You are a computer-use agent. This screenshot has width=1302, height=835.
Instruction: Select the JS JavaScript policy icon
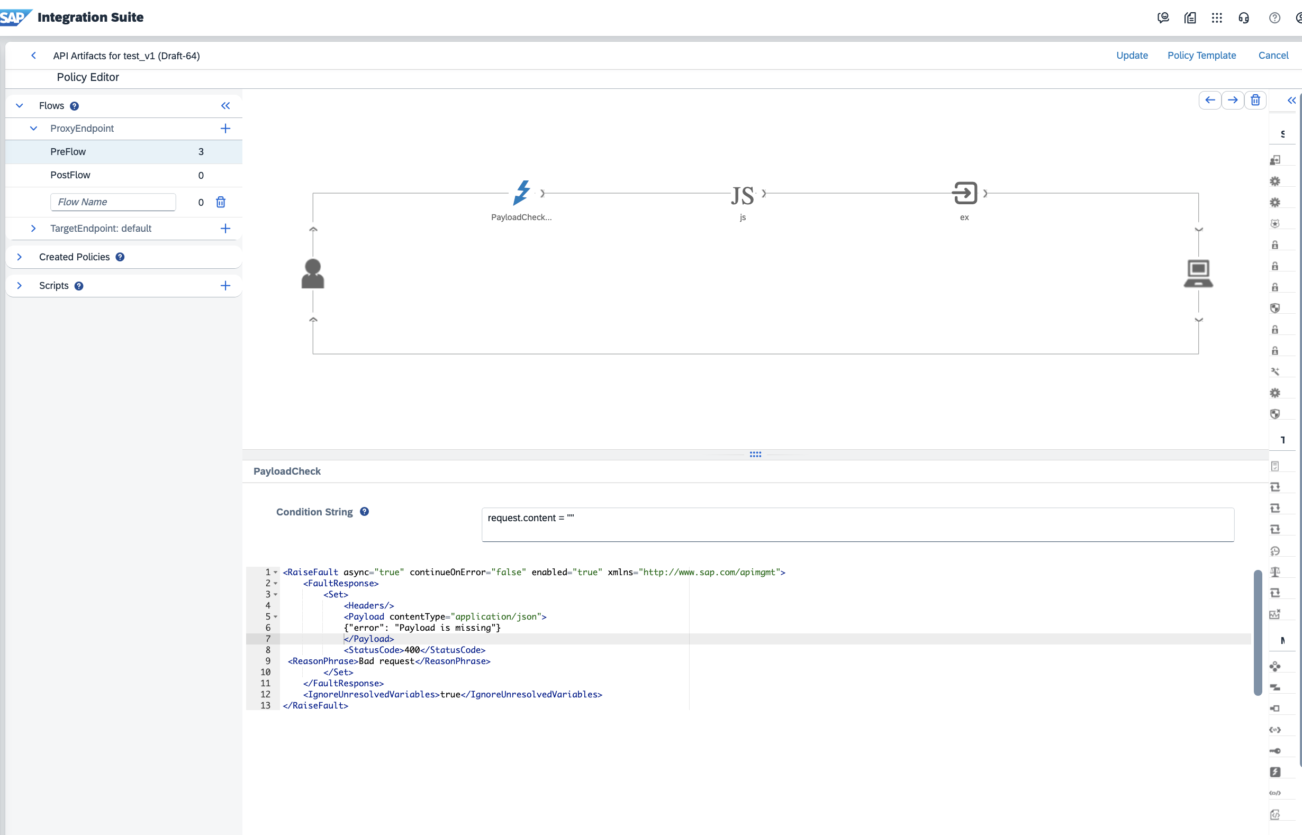[x=743, y=195]
